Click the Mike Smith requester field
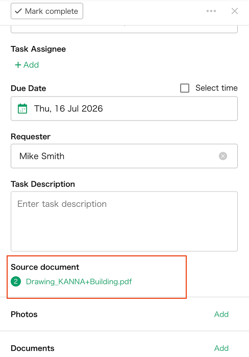This screenshot has width=249, height=357. (x=124, y=156)
